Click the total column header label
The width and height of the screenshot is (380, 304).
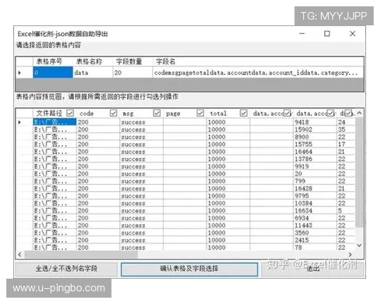[218, 113]
